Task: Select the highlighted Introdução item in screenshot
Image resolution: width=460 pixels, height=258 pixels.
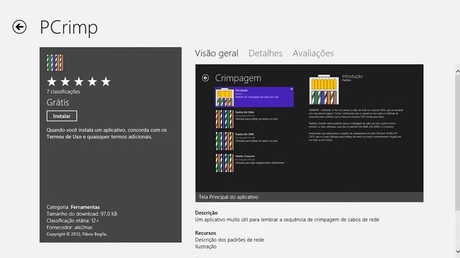Action: (x=254, y=97)
